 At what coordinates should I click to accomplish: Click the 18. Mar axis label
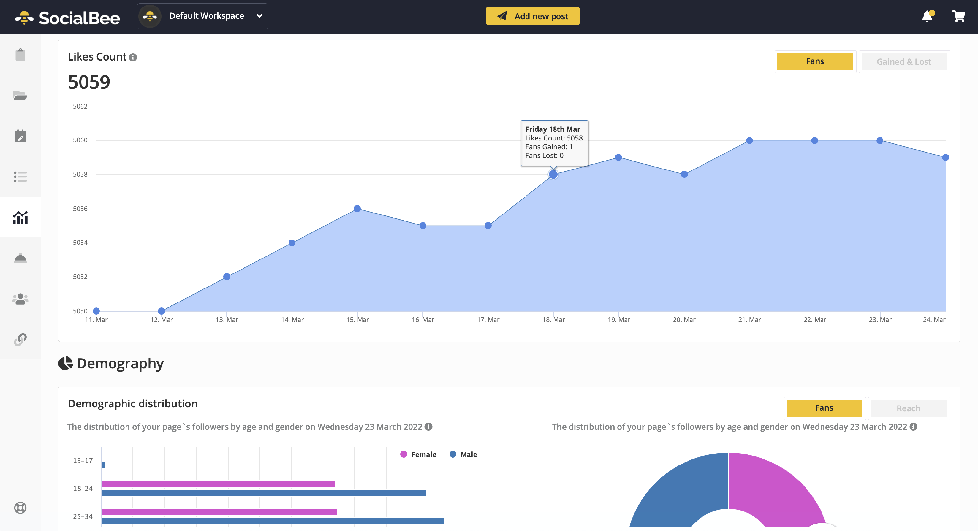(554, 319)
